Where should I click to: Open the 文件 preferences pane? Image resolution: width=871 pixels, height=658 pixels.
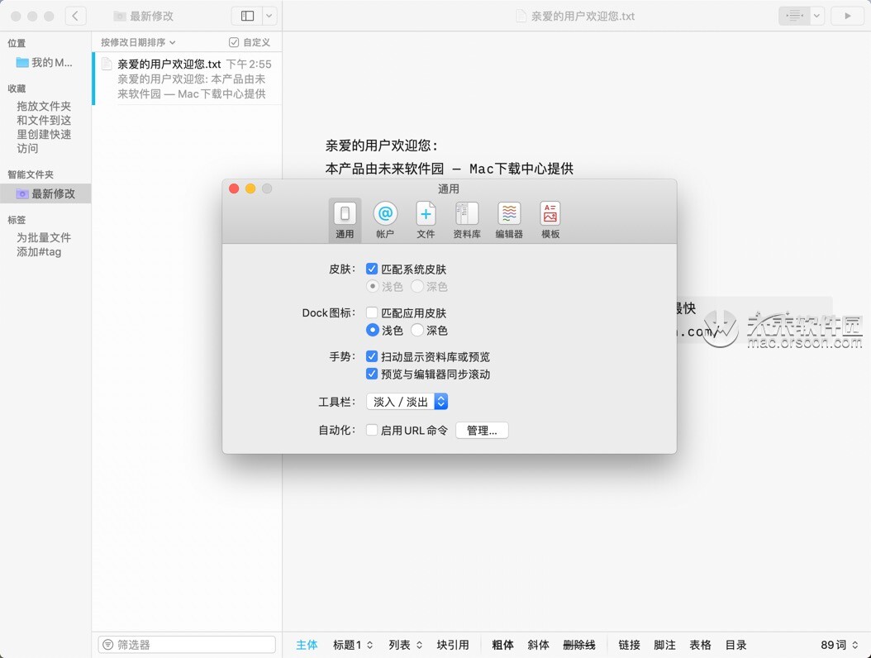pos(426,217)
